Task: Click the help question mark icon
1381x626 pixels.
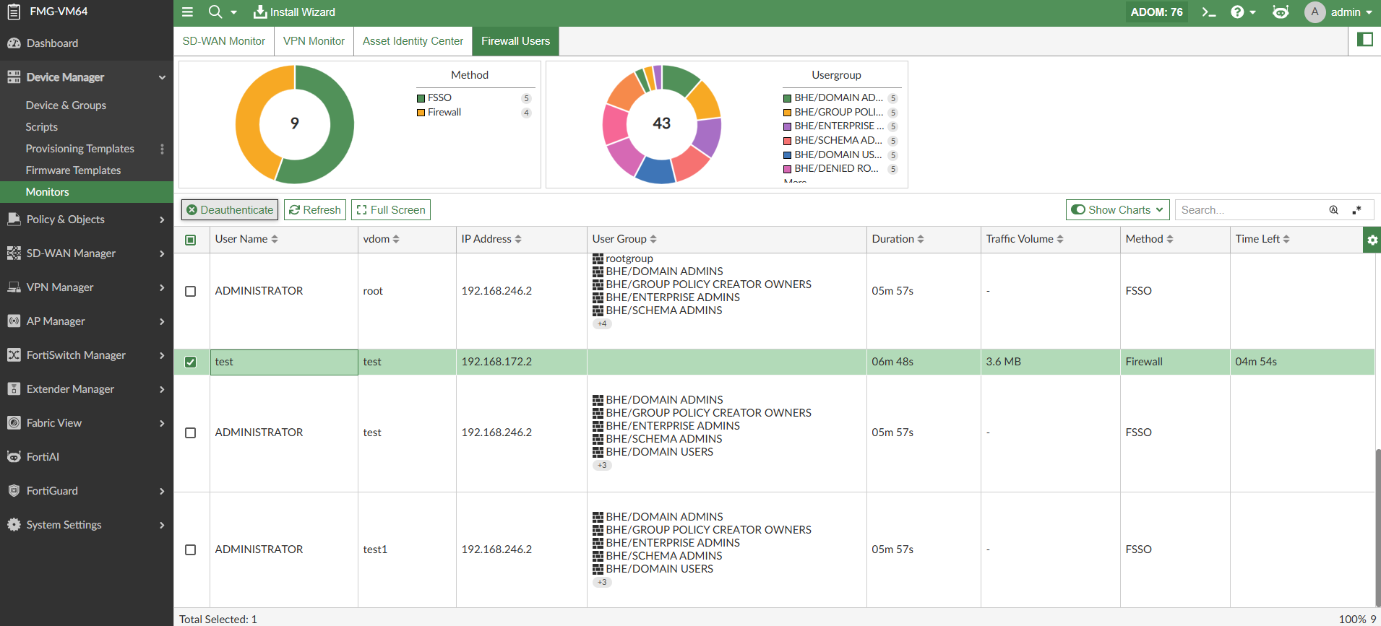Action: coord(1237,12)
